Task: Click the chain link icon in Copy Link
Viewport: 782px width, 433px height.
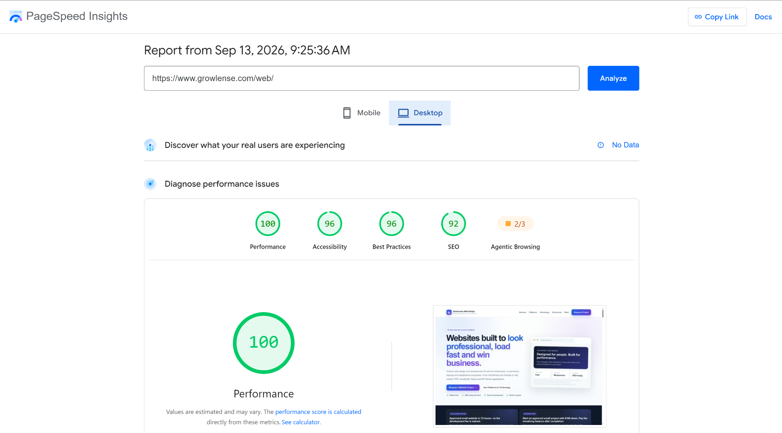Action: 698,17
